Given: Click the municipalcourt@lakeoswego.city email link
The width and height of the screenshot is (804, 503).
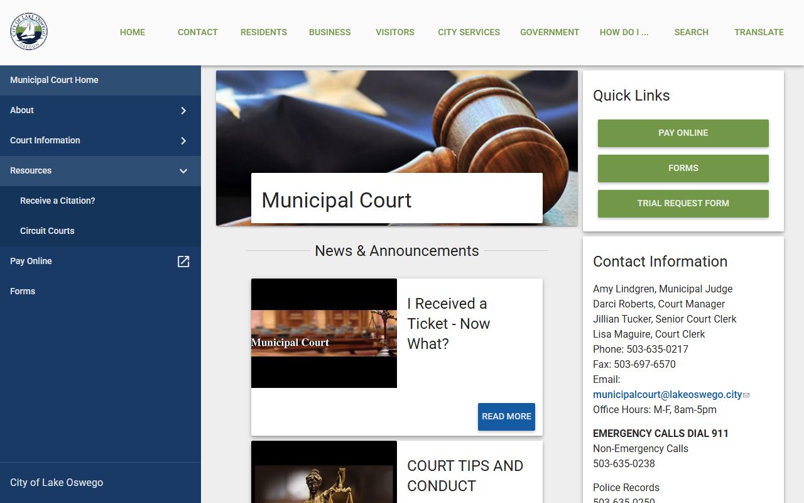Looking at the screenshot, I should [x=668, y=395].
